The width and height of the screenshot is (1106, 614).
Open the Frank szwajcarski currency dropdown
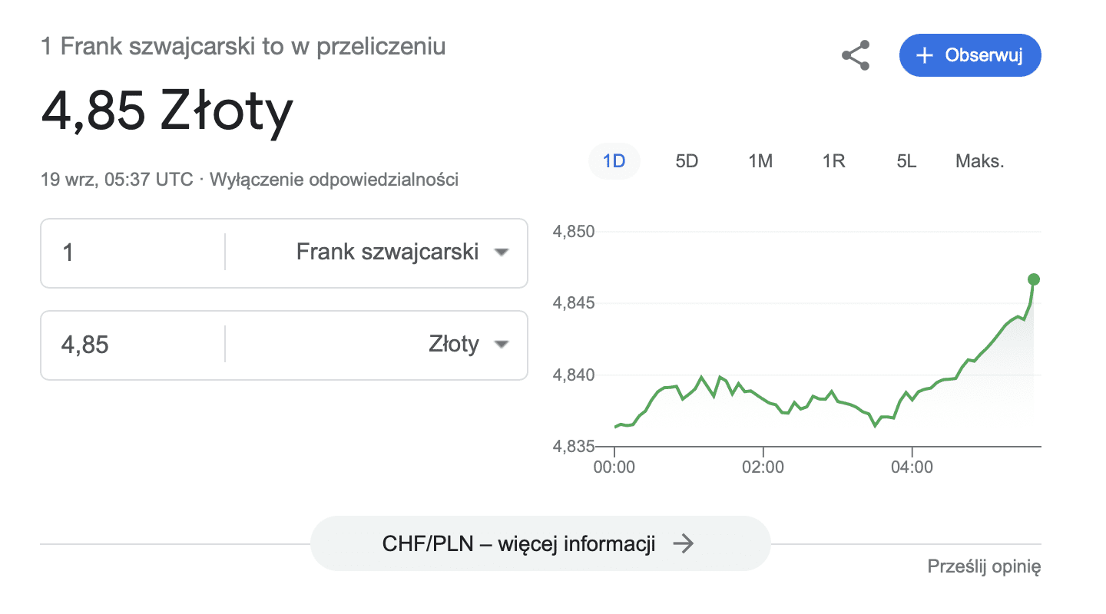pyautogui.click(x=377, y=252)
